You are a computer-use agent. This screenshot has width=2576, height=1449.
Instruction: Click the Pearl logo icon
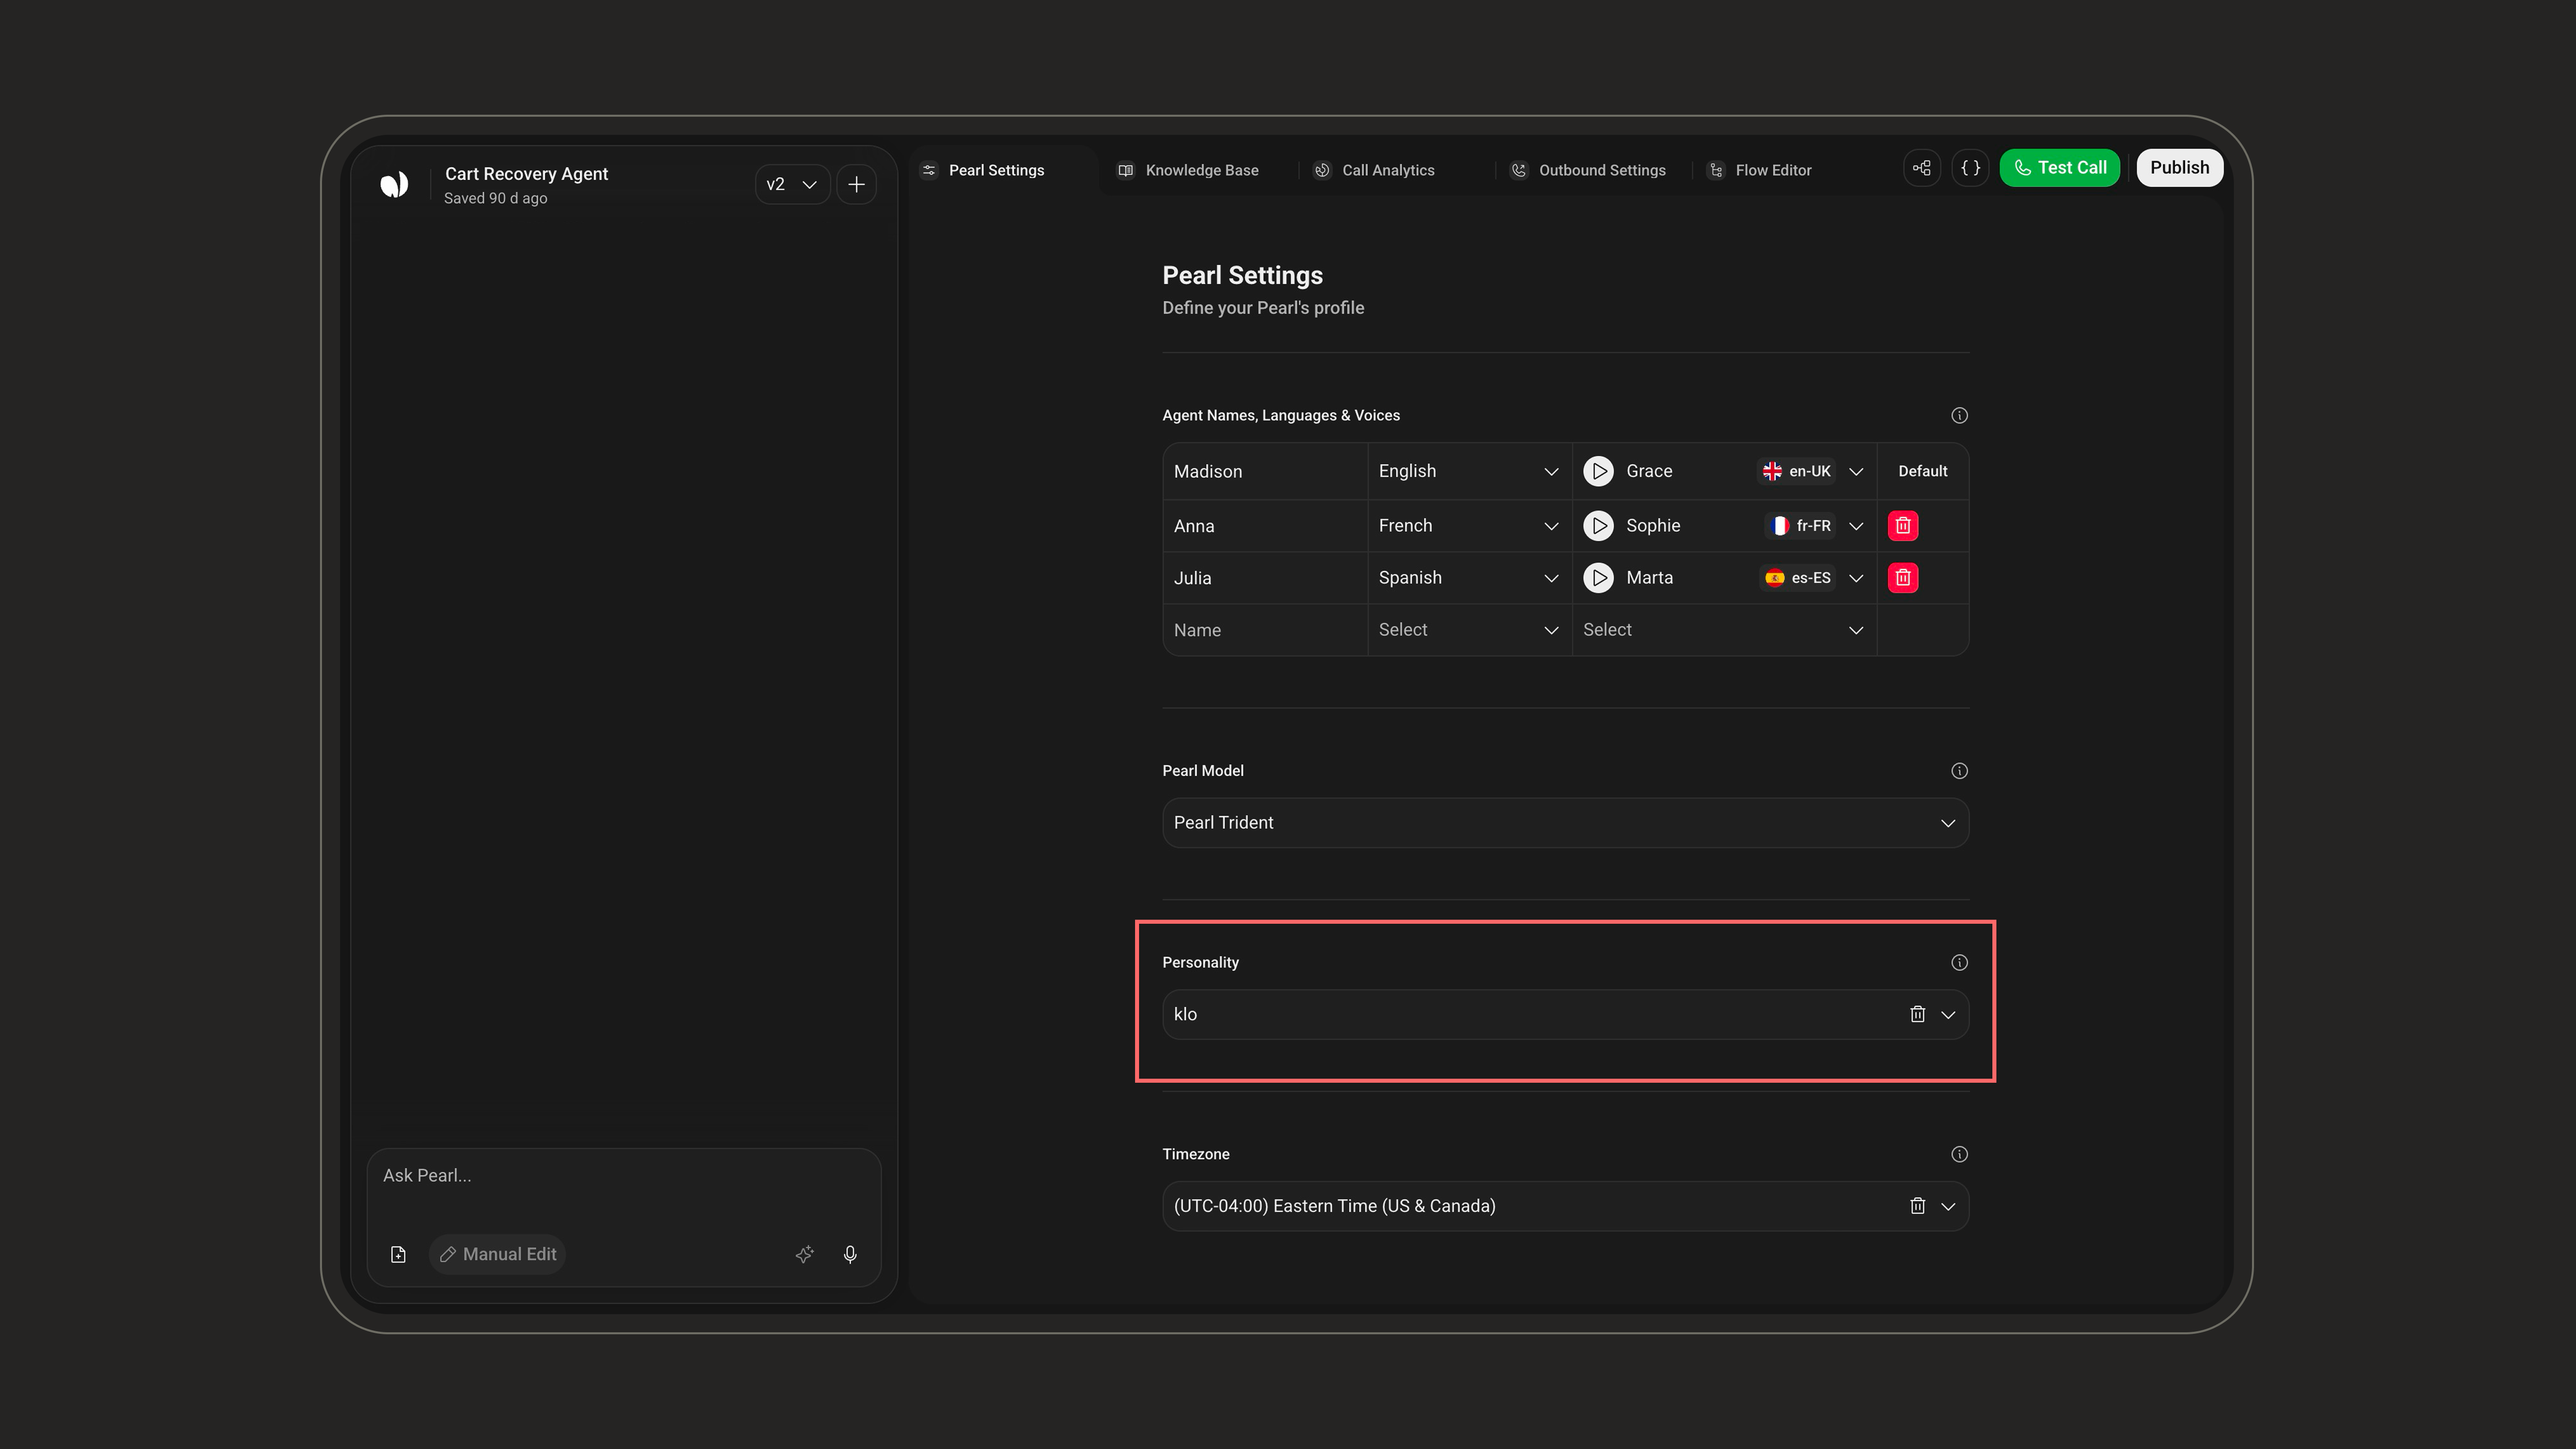tap(394, 184)
